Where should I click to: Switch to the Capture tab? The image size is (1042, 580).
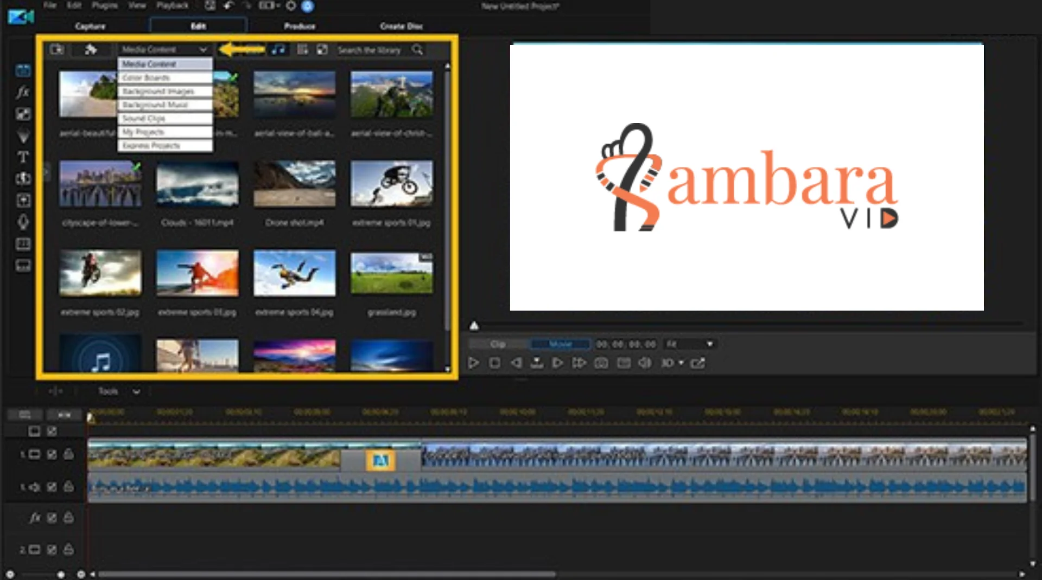pos(90,26)
